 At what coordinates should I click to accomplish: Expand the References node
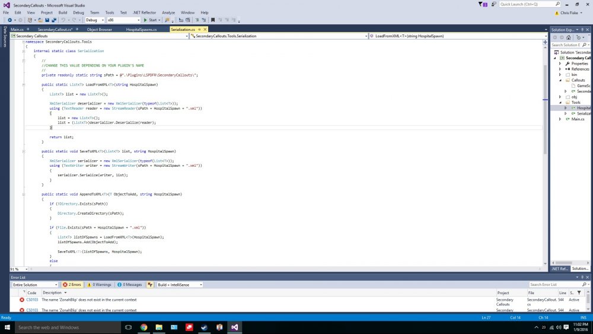(x=560, y=69)
